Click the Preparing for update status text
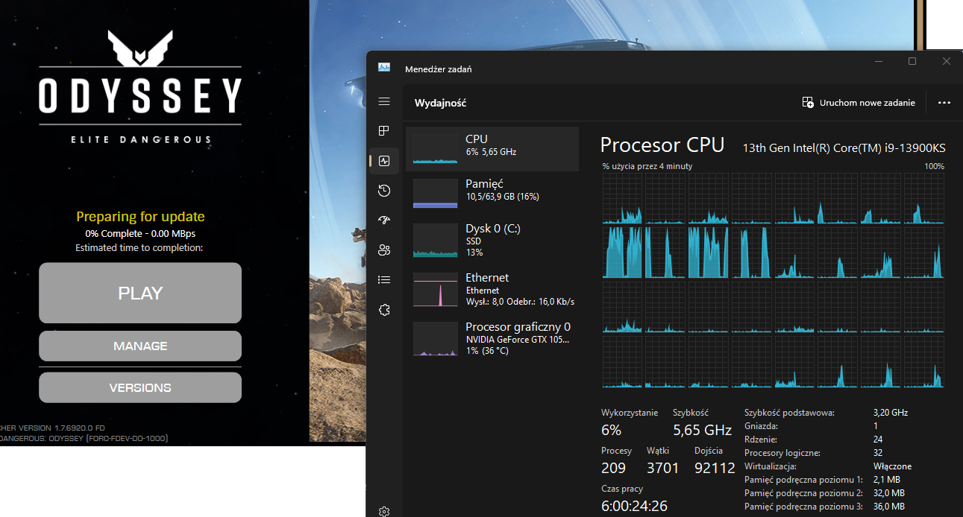This screenshot has width=963, height=517. [x=140, y=217]
